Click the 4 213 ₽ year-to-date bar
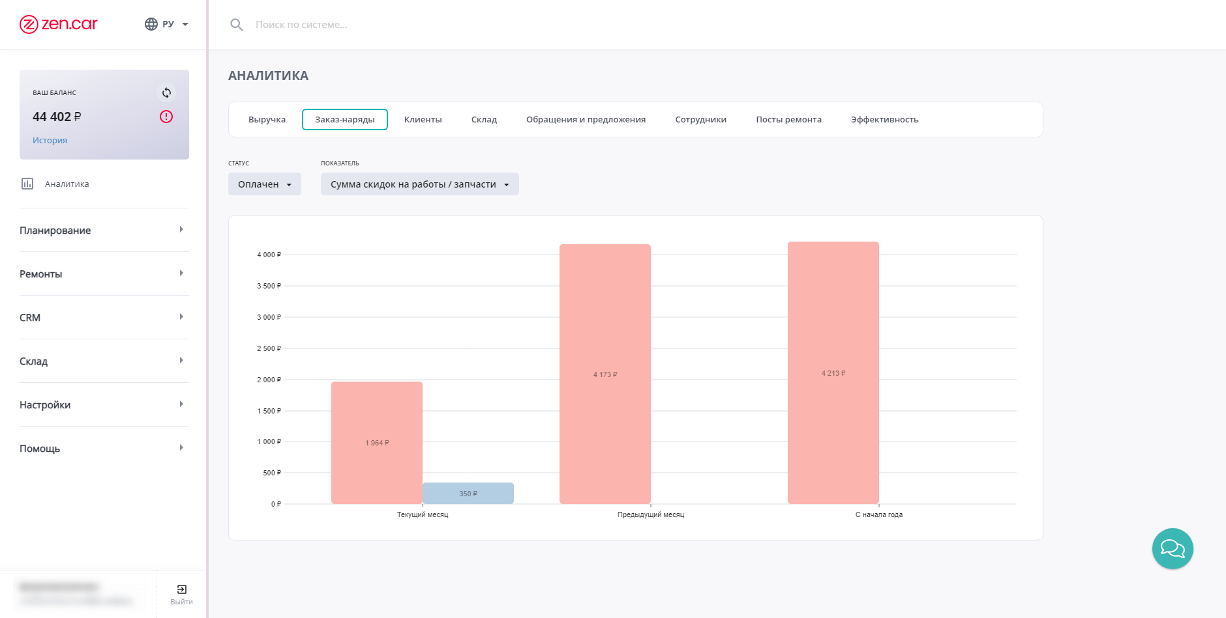The height and width of the screenshot is (618, 1226). tap(833, 372)
